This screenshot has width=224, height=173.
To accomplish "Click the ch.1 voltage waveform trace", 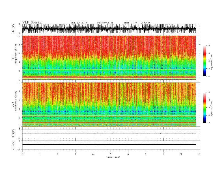I will click(x=109, y=29).
